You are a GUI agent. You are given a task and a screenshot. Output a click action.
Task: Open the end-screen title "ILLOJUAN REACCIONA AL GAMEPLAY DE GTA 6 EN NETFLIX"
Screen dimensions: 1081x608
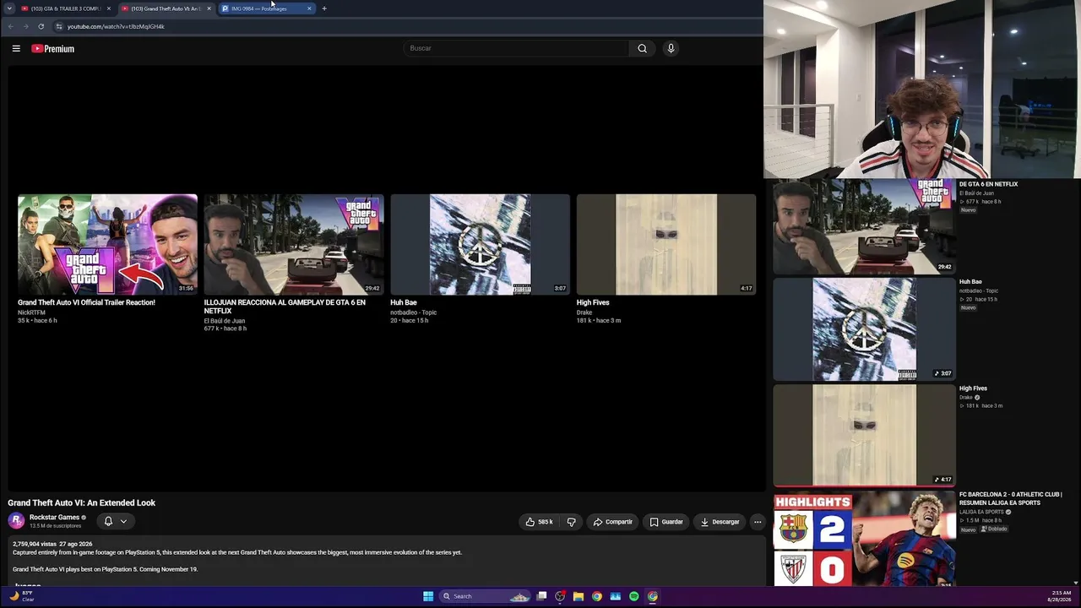click(285, 307)
